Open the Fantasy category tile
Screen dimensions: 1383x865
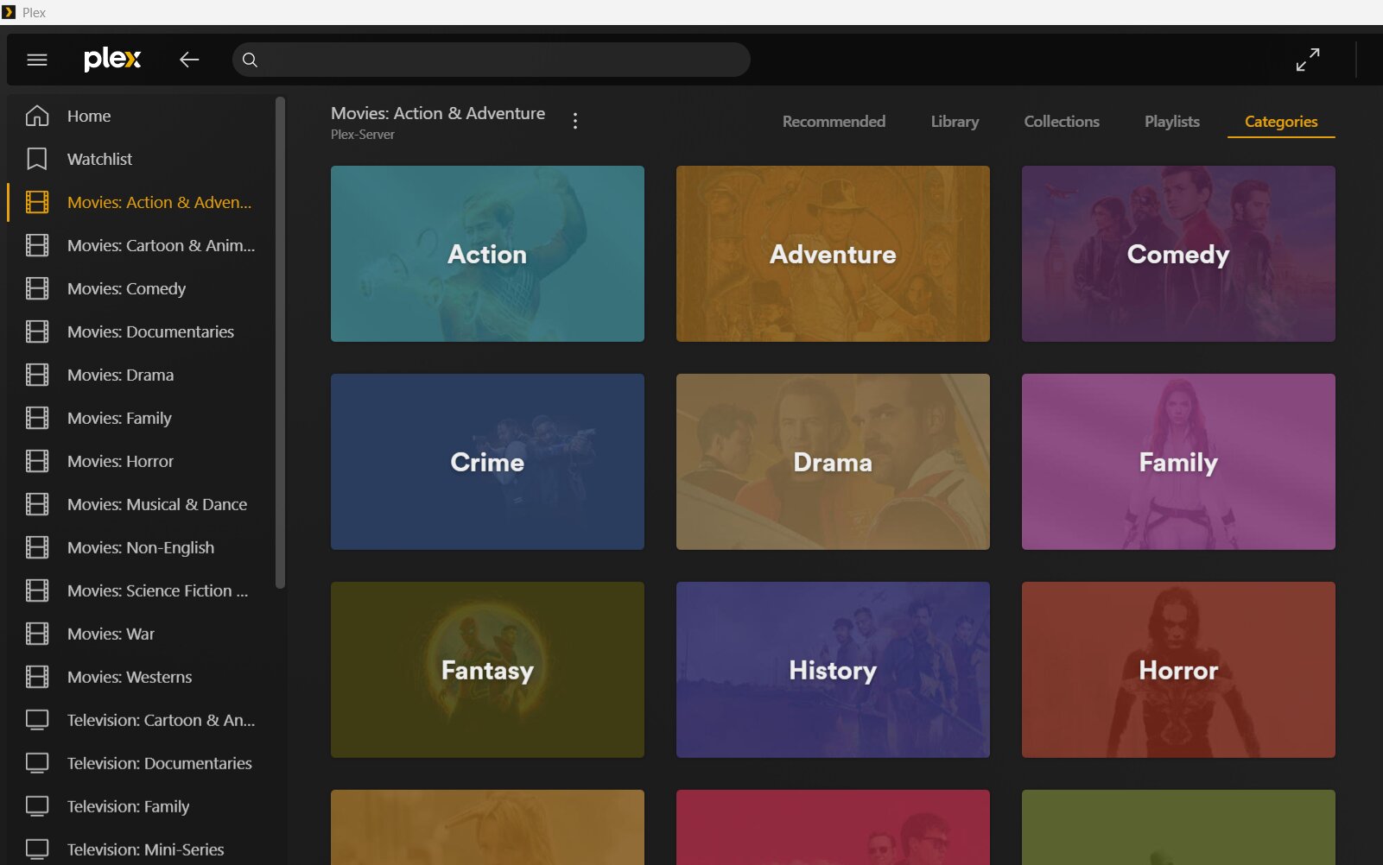[x=487, y=670]
